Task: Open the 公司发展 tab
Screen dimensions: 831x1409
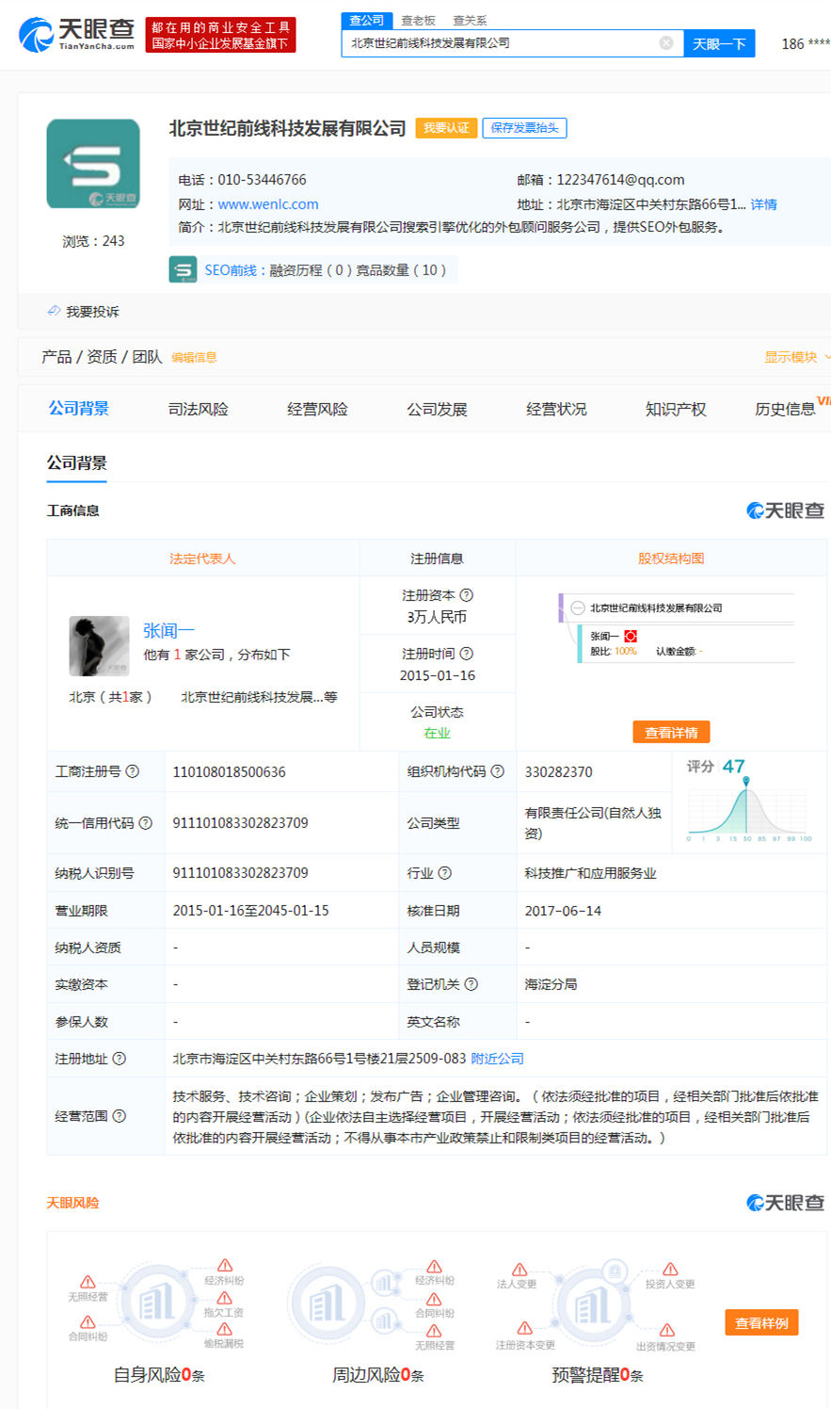Action: pyautogui.click(x=437, y=409)
